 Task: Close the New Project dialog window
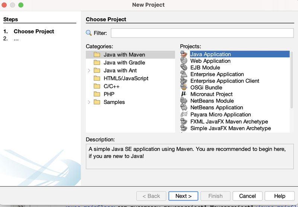coord(4,5)
